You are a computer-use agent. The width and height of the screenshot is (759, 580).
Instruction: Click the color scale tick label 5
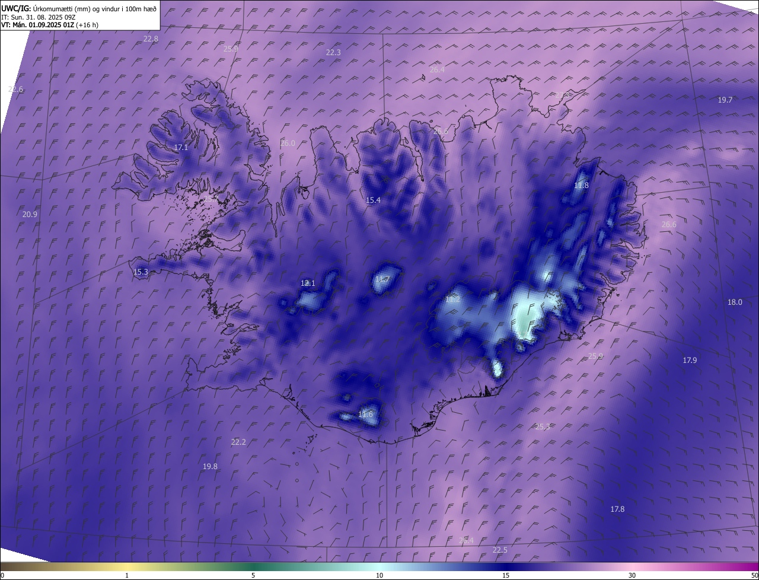[253, 575]
